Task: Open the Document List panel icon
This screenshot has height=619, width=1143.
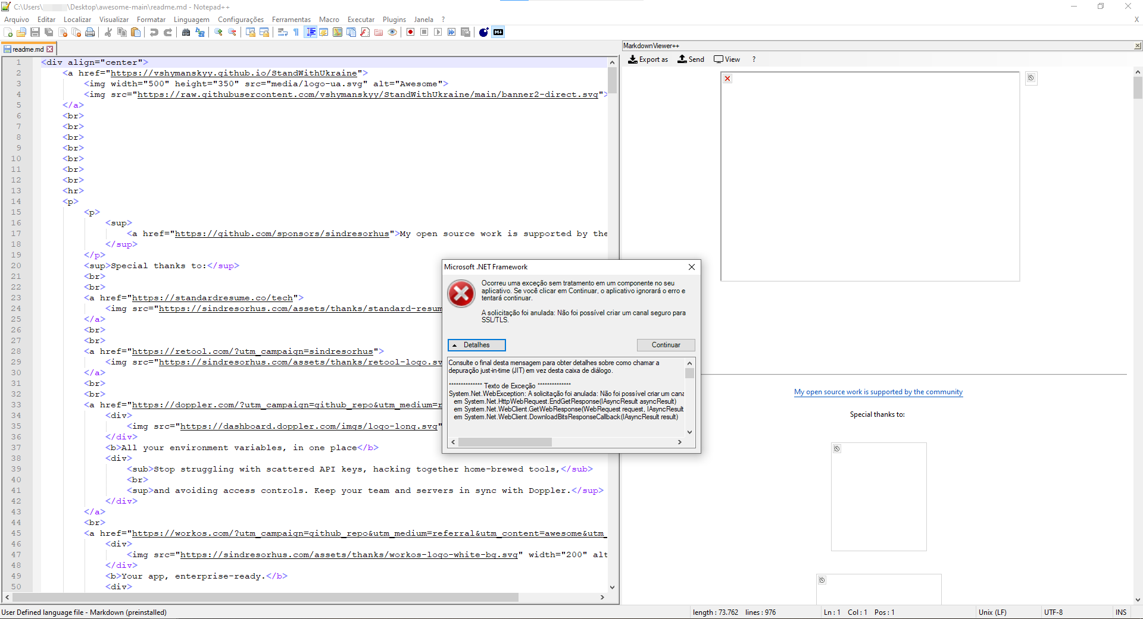Action: pos(351,32)
